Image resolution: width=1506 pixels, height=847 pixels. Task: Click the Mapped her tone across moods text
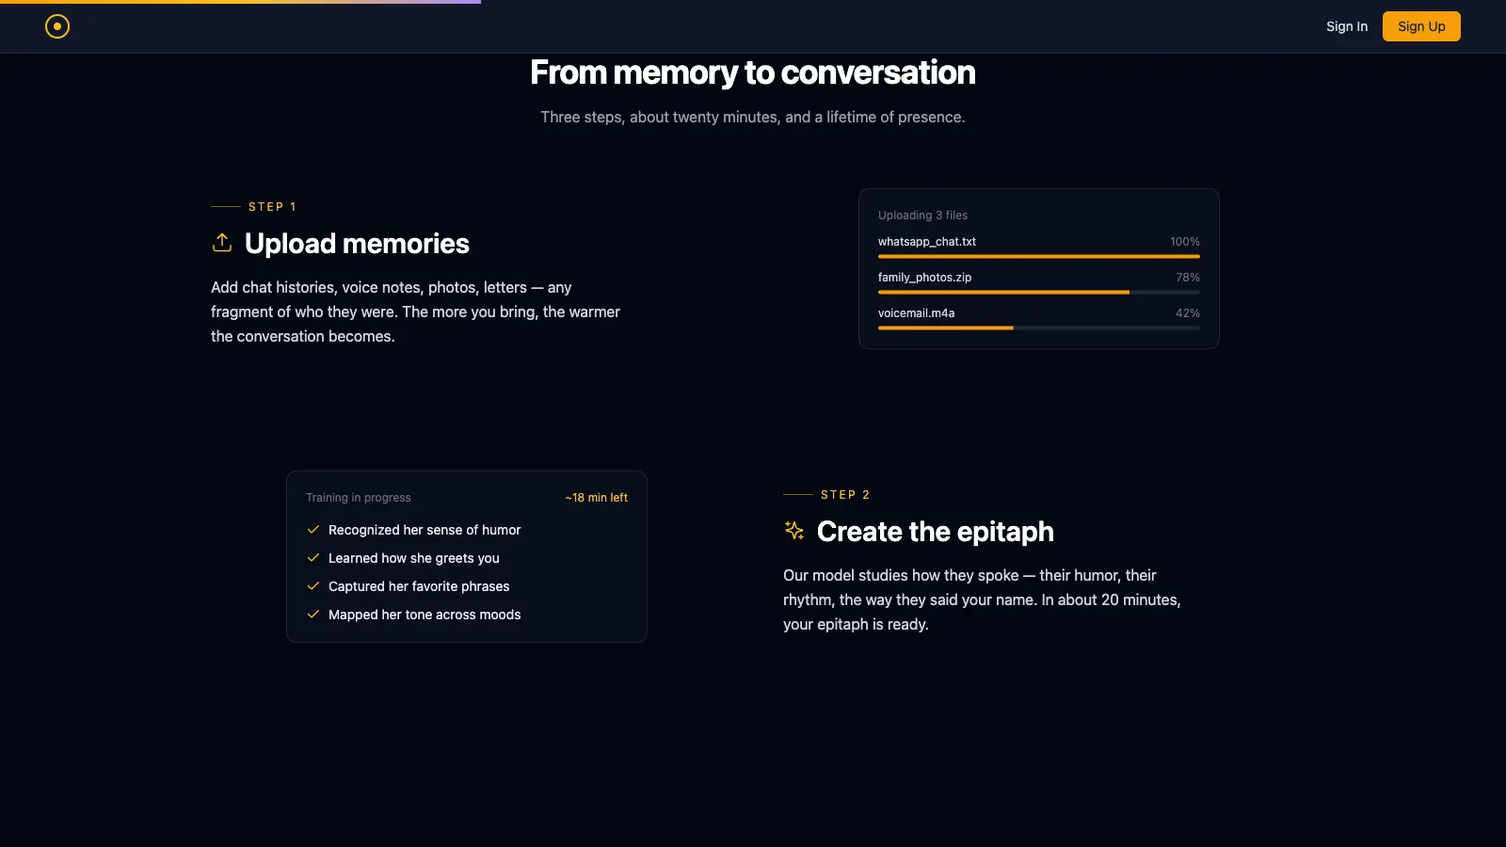point(425,615)
